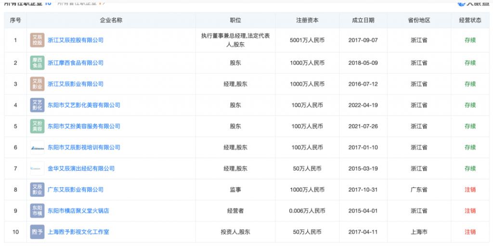This screenshot has height=250, width=493.
Task: Click the 注销 status in the 广东艾辰影业 row
Action: click(x=470, y=190)
